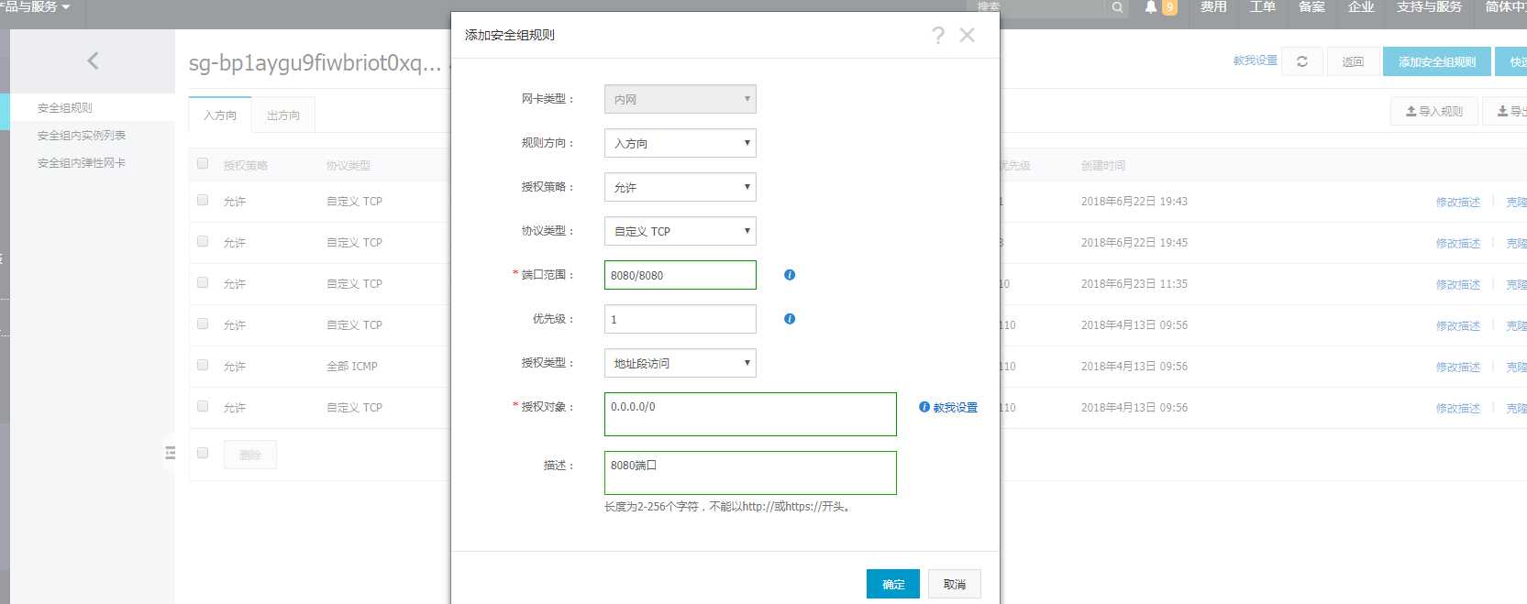Open 支持与服务 in the top navigation
Screen dimensions: 1527x604
point(1429,7)
